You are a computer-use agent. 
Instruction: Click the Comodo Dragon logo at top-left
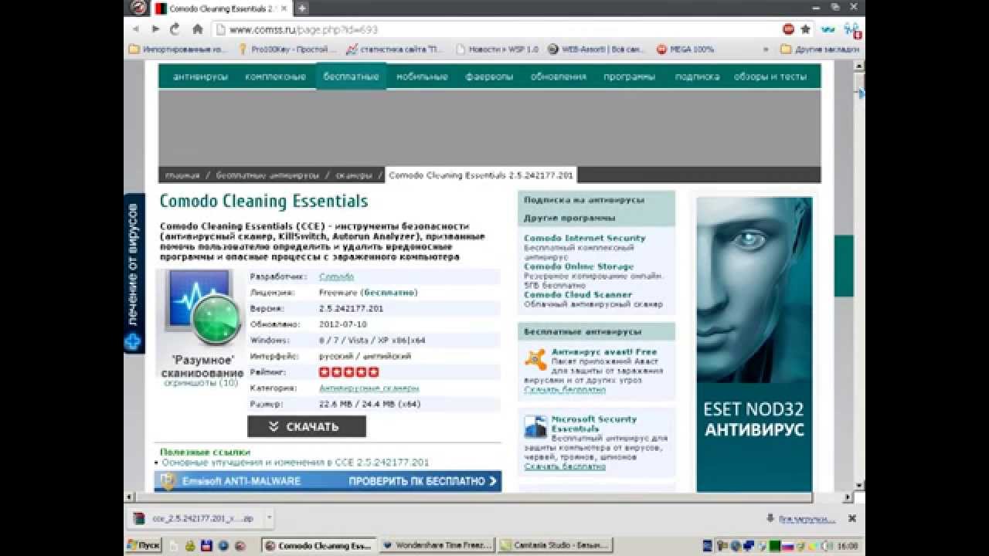click(x=138, y=8)
